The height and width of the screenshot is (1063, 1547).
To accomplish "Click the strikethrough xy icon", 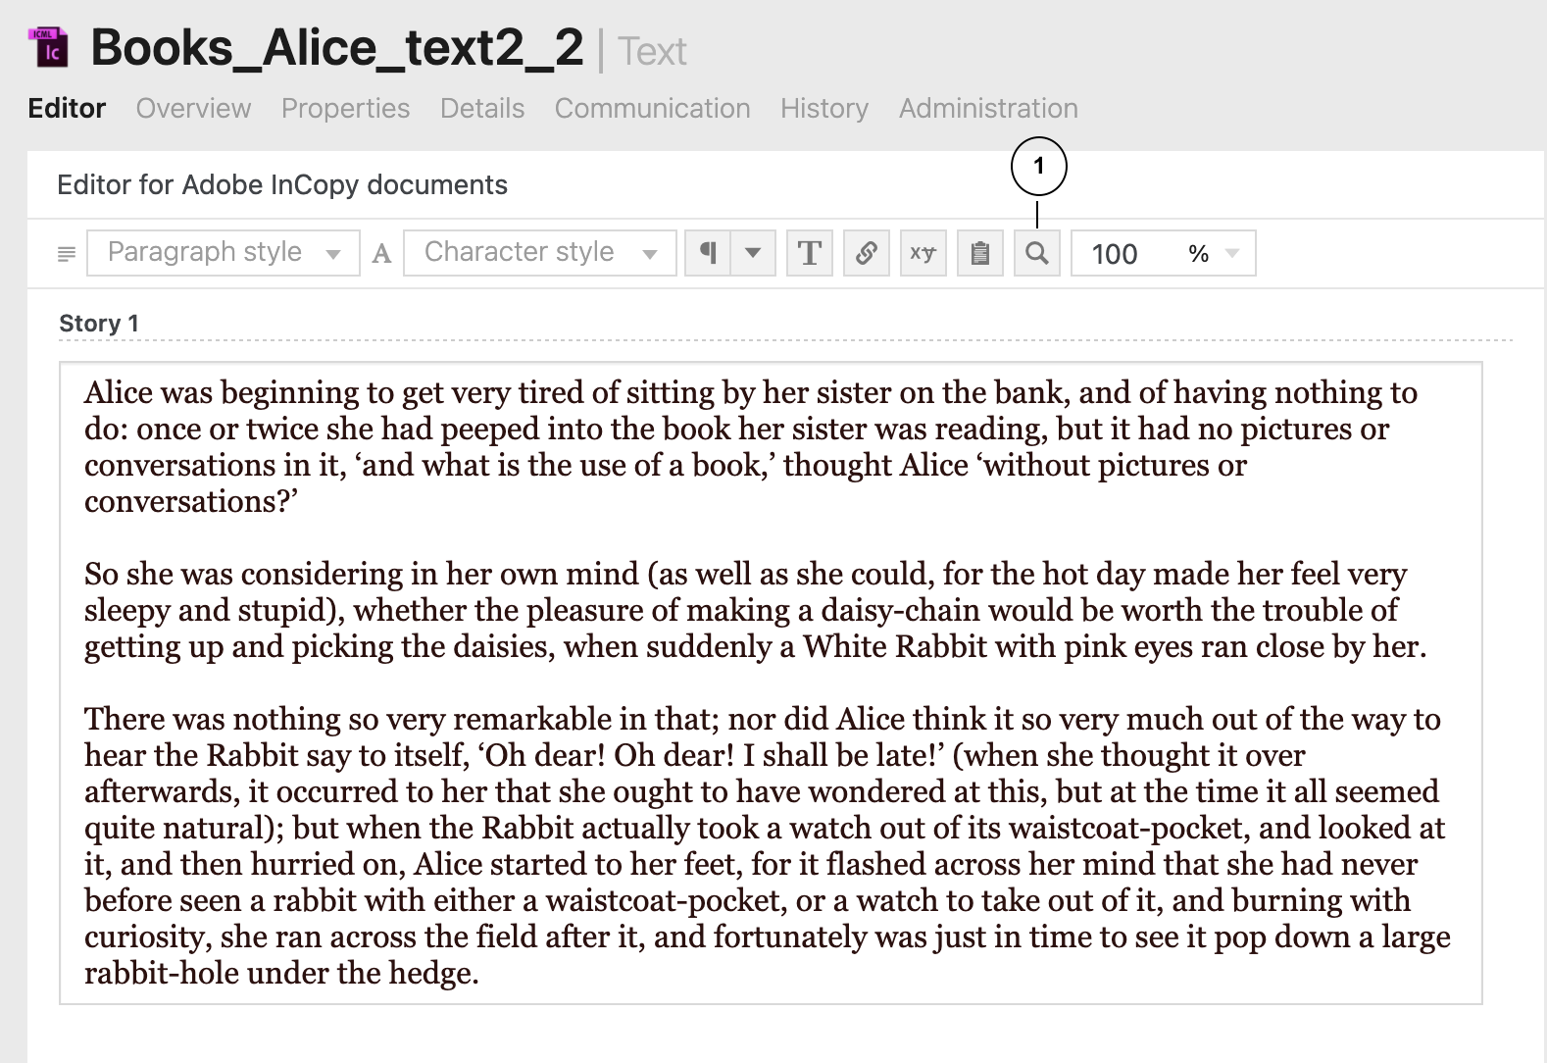I will click(923, 253).
